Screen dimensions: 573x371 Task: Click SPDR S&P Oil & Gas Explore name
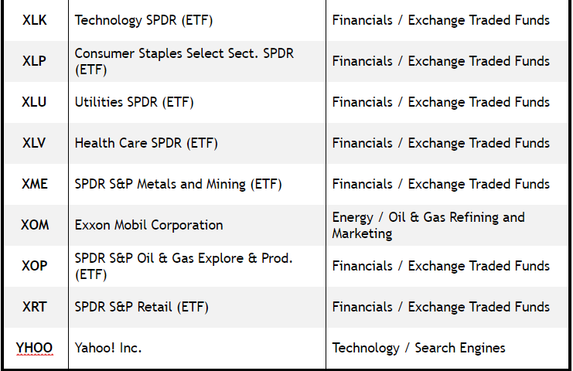click(184, 266)
